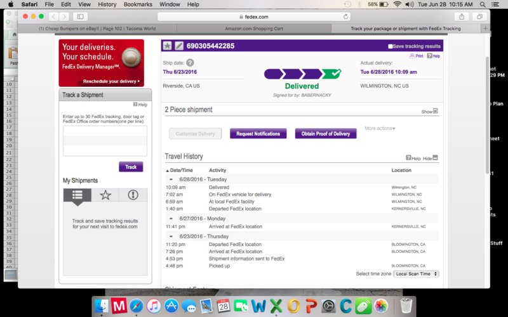Viewport: 508px width, 317px height.
Task: Click the show all tabs icon
Action: point(479,16)
